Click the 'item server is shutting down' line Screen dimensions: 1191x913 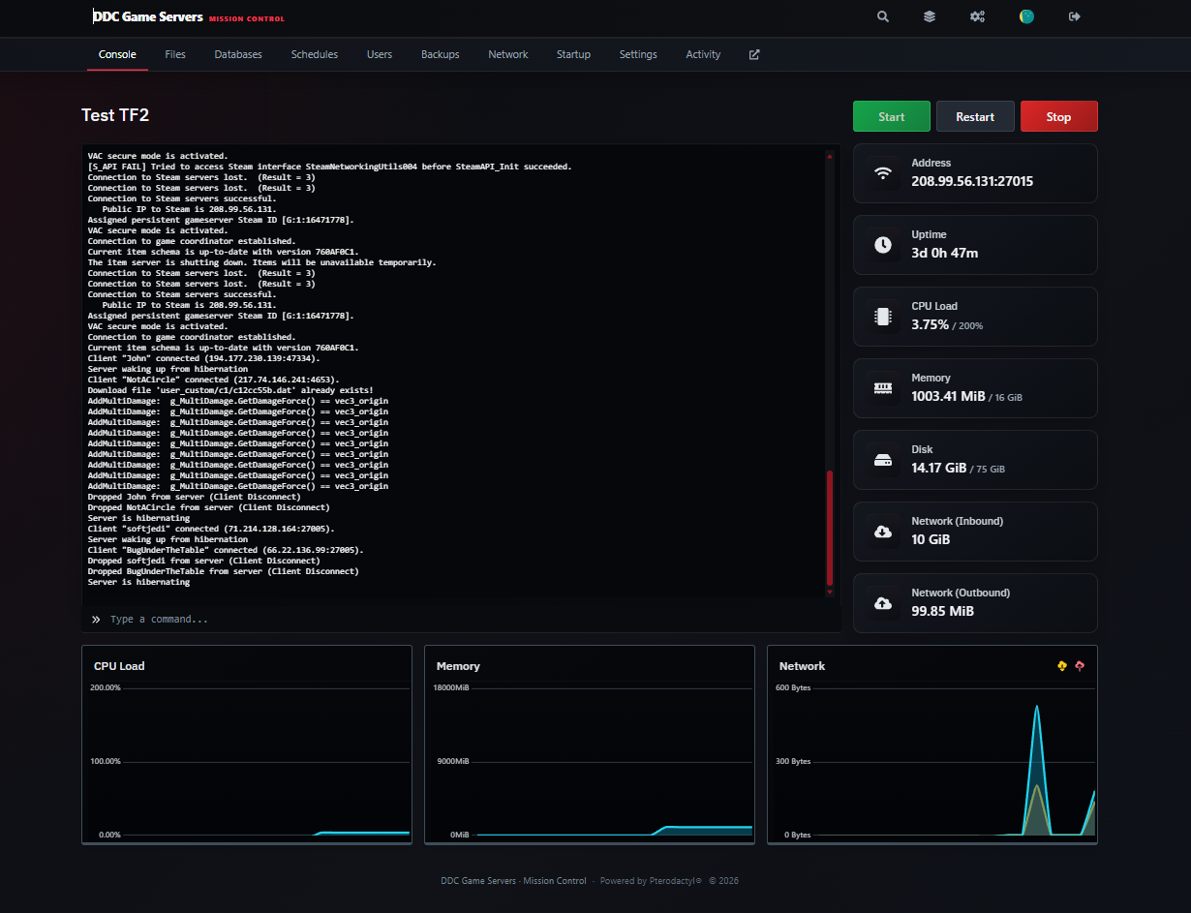coord(261,262)
